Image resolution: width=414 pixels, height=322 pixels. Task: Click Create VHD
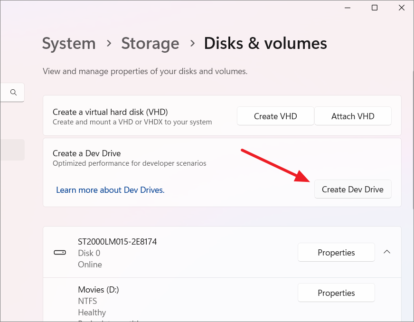coord(275,116)
